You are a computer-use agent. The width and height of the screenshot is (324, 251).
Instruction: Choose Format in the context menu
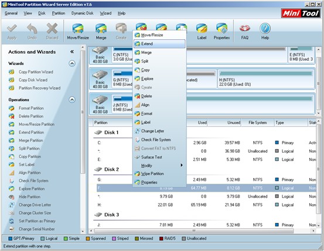tap(159, 114)
